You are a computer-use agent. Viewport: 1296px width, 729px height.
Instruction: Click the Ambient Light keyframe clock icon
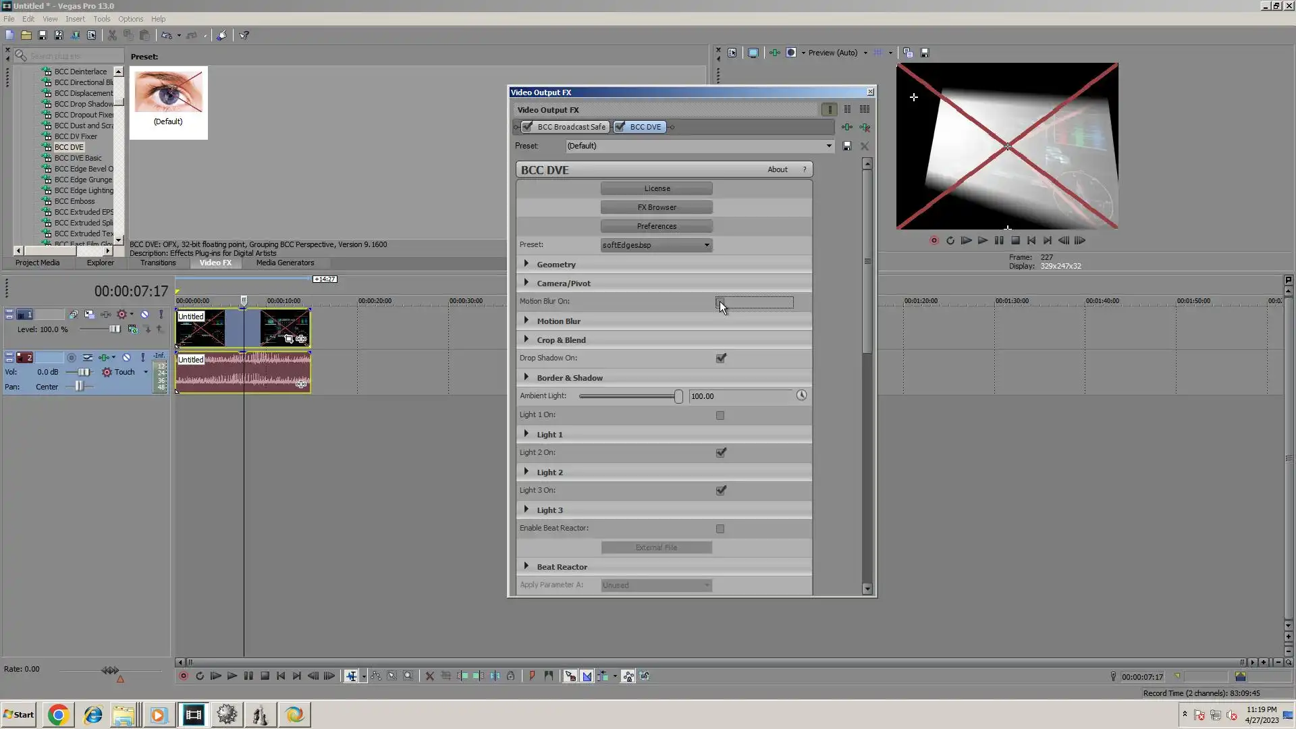(x=801, y=396)
